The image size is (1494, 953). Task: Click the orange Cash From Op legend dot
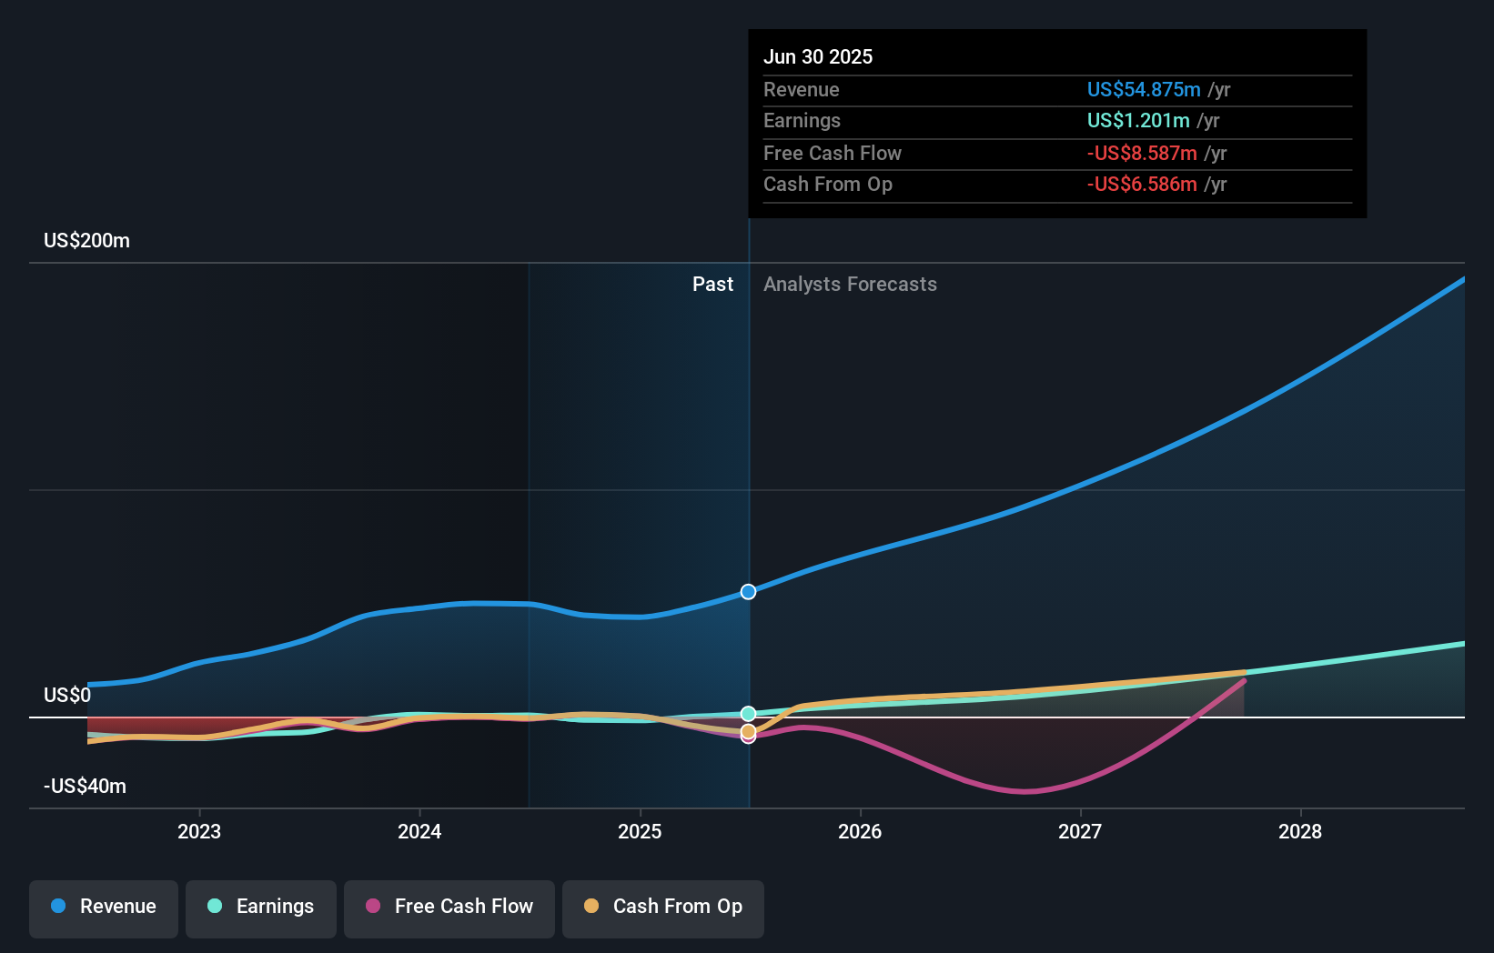(x=591, y=907)
